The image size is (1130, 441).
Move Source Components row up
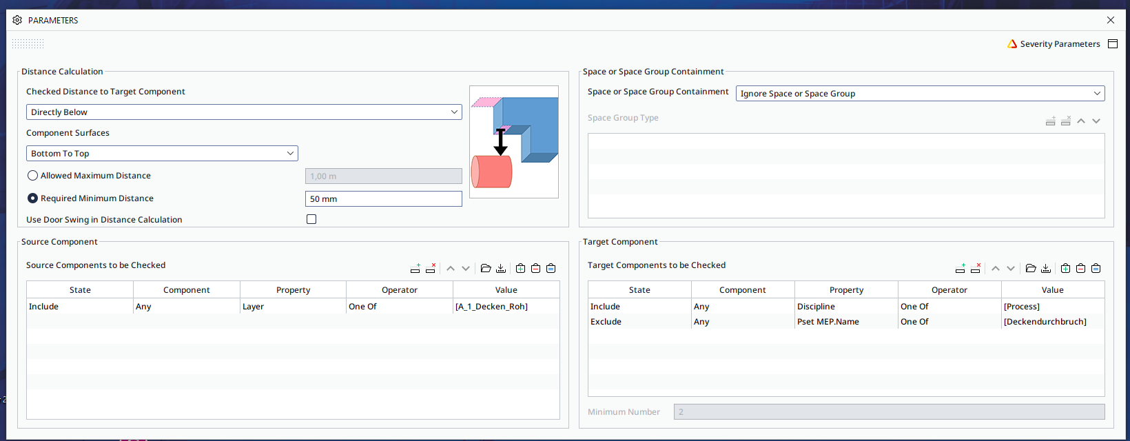[x=451, y=269]
